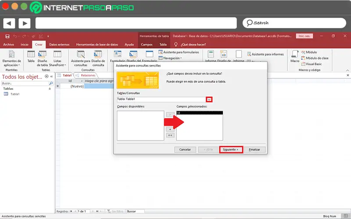Screen dimensions: 351x219
Task: Open the Todos los objetos panel menu
Action: tap(47, 76)
